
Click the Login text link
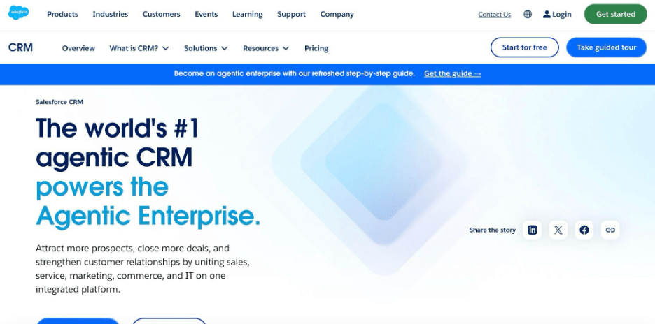(561, 15)
